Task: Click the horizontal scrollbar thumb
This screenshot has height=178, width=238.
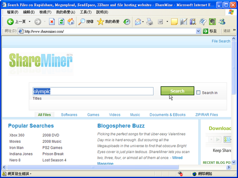Action: pos(93,167)
